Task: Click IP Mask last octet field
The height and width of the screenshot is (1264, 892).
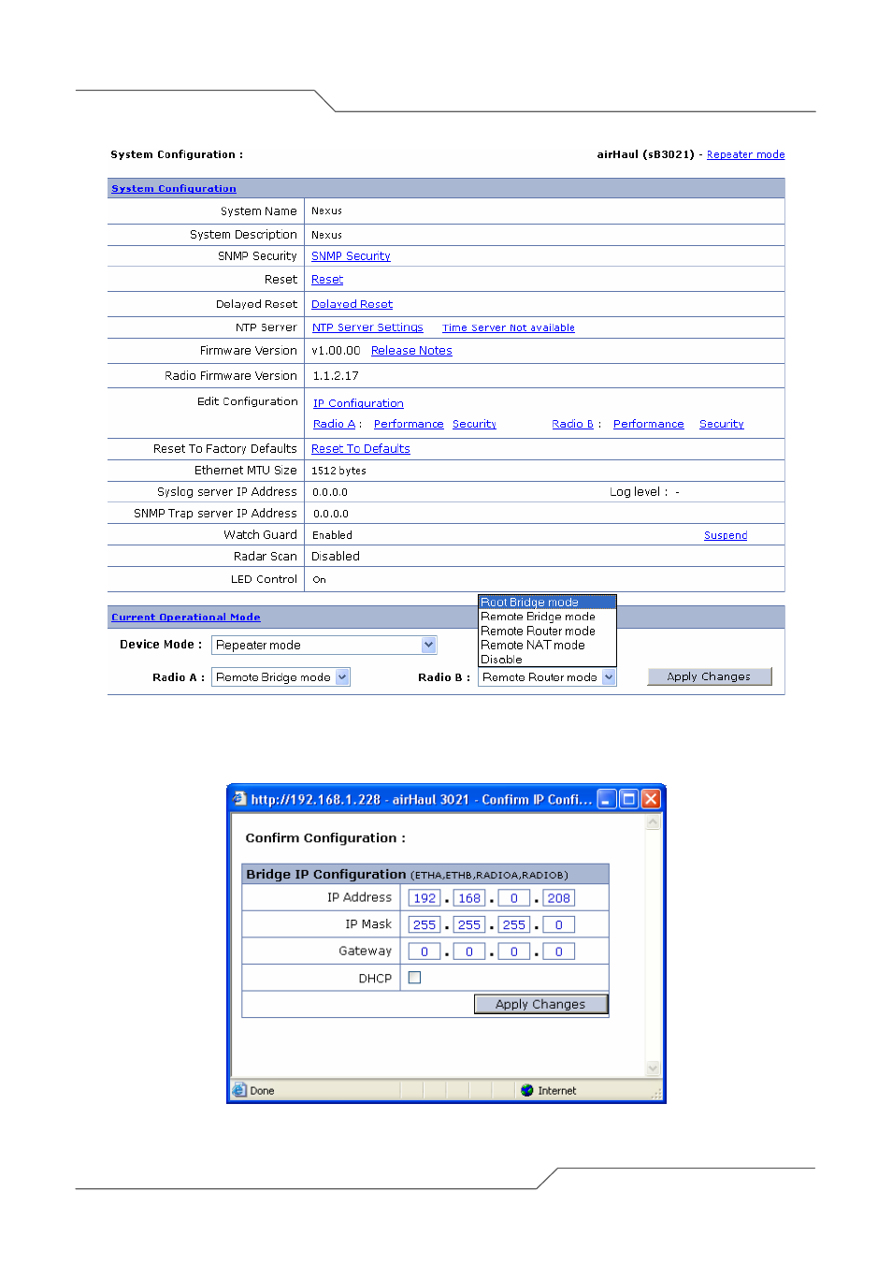Action: pyautogui.click(x=559, y=924)
